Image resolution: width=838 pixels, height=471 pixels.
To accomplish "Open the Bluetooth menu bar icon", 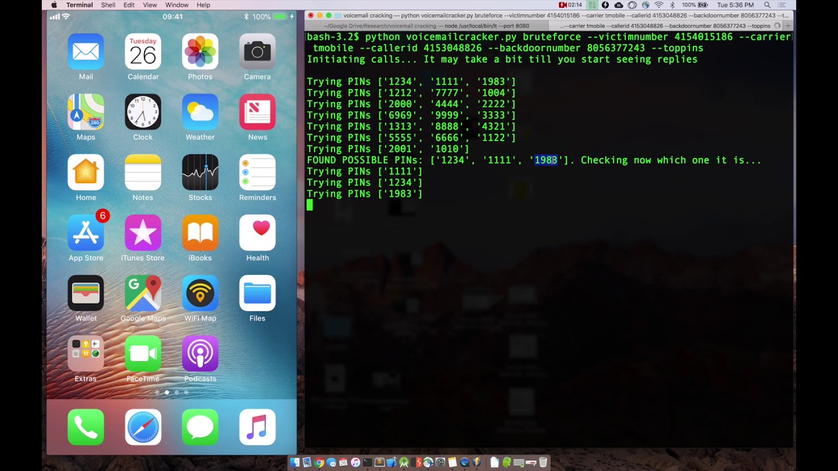I will click(x=672, y=5).
